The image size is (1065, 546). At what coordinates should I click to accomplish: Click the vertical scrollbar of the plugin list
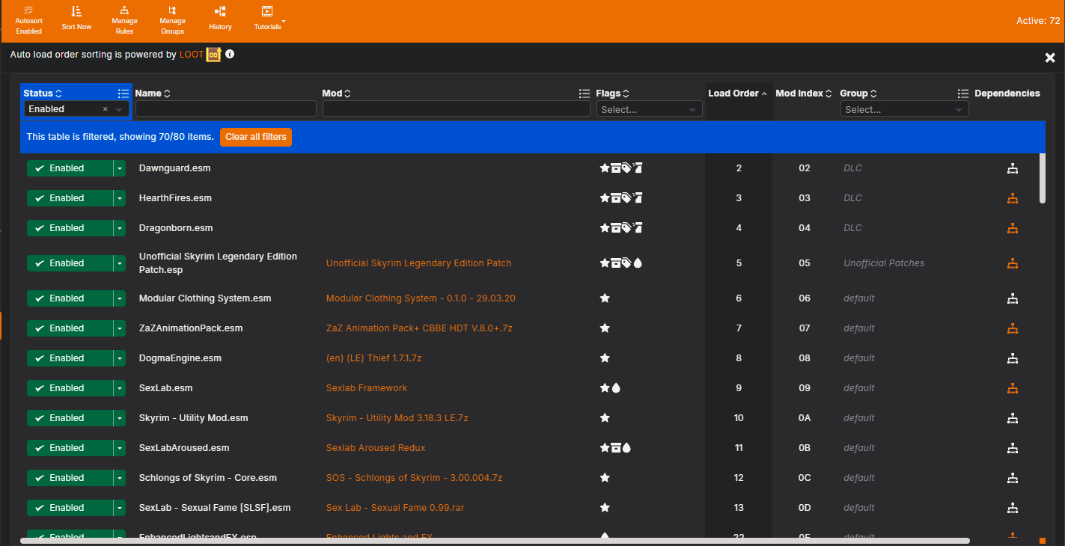point(1043,177)
